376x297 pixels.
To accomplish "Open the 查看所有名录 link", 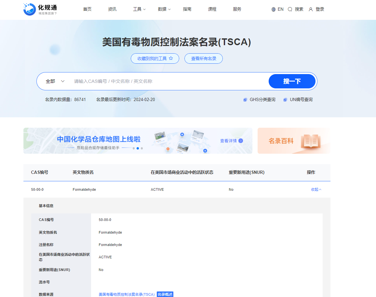I will [204, 58].
